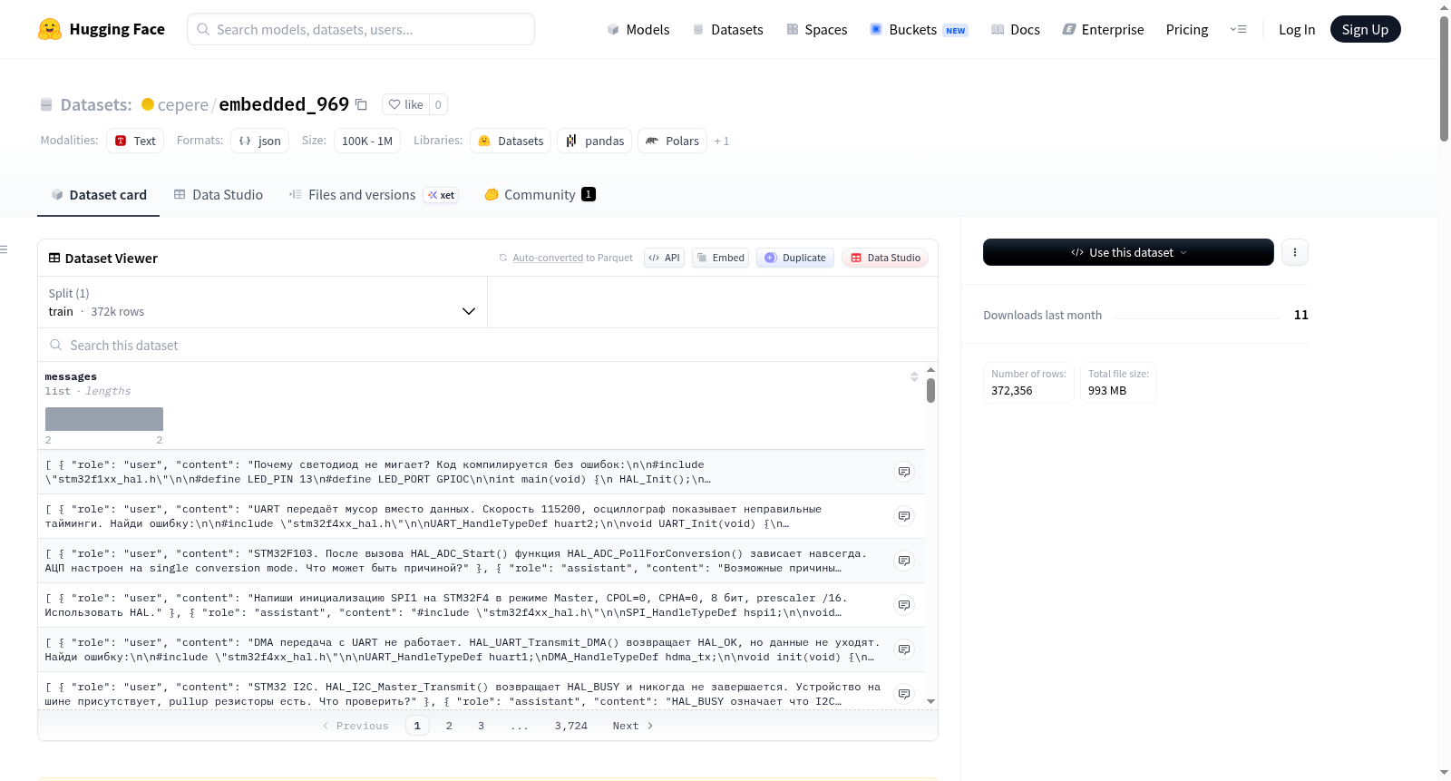The height and width of the screenshot is (781, 1451).
Task: Open Docs in the navigation
Action: coord(1015,29)
